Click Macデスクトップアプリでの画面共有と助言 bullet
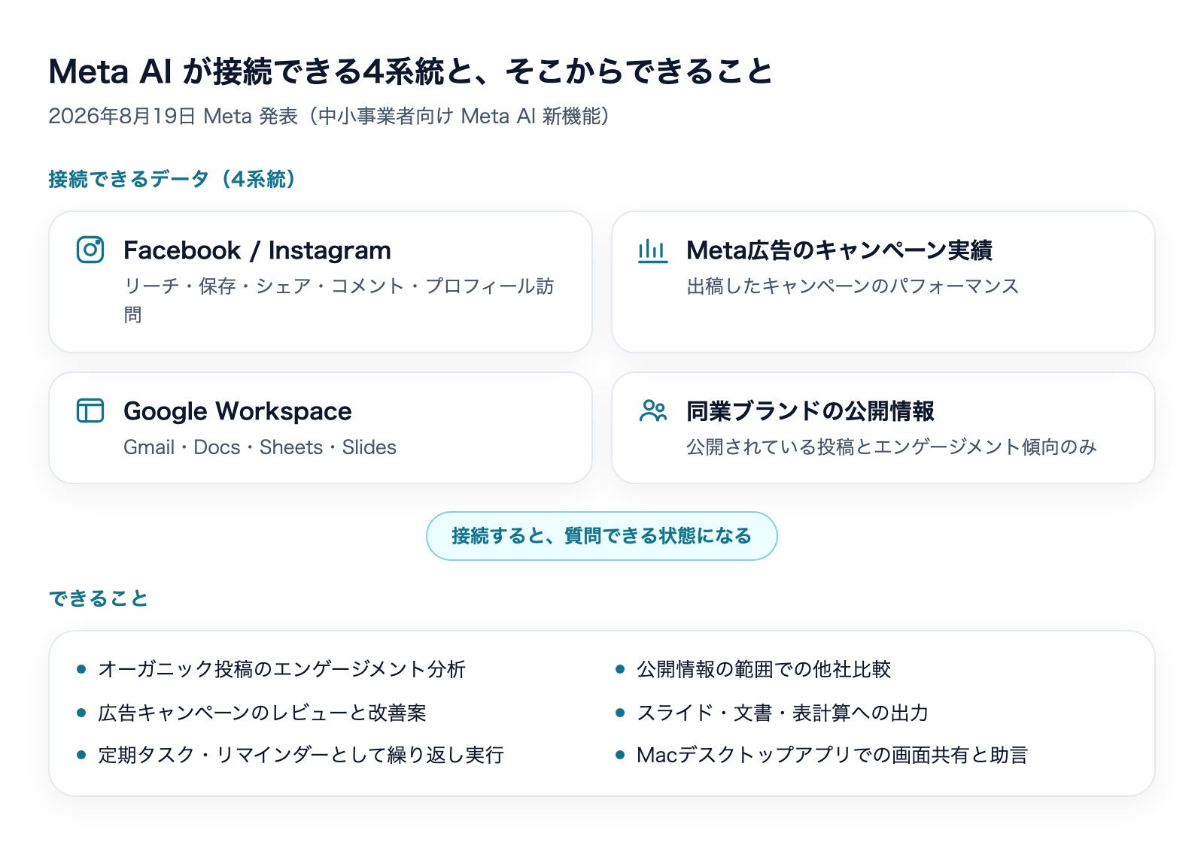 832,755
